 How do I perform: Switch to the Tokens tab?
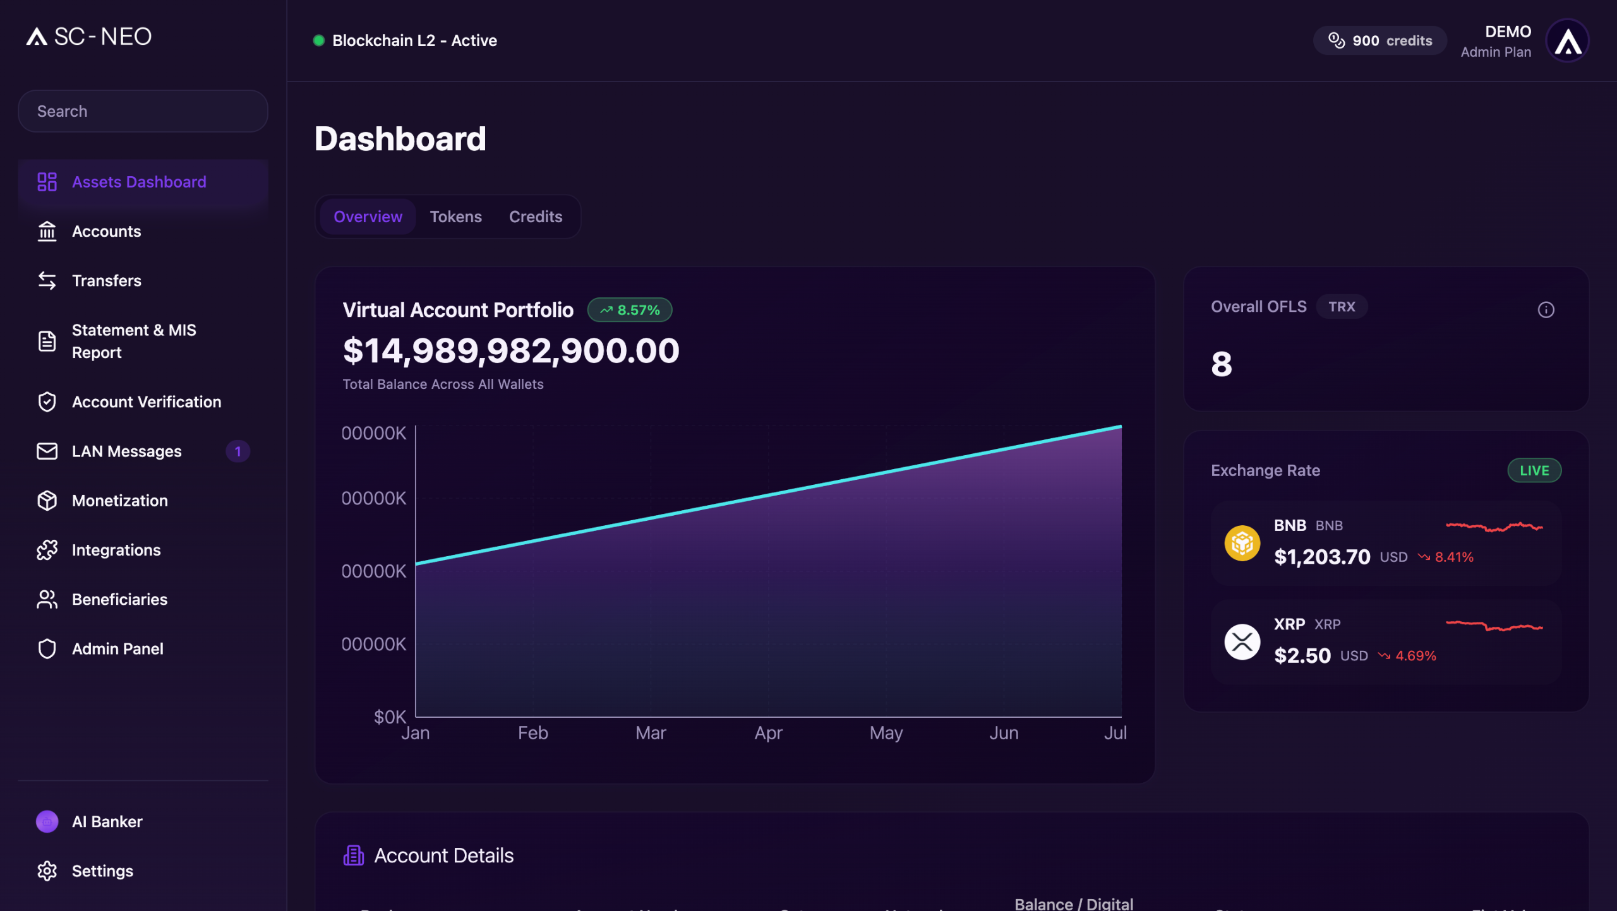click(x=455, y=217)
